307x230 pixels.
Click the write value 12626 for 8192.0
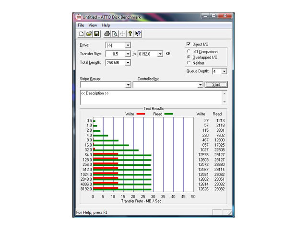(203, 189)
